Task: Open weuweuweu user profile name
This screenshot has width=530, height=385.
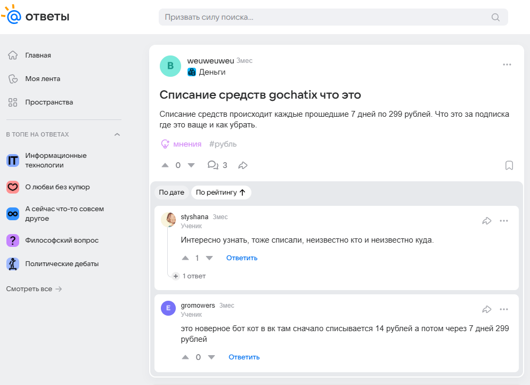Action: (x=210, y=61)
